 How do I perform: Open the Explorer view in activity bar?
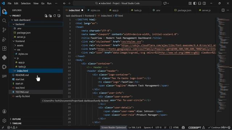point(4,11)
